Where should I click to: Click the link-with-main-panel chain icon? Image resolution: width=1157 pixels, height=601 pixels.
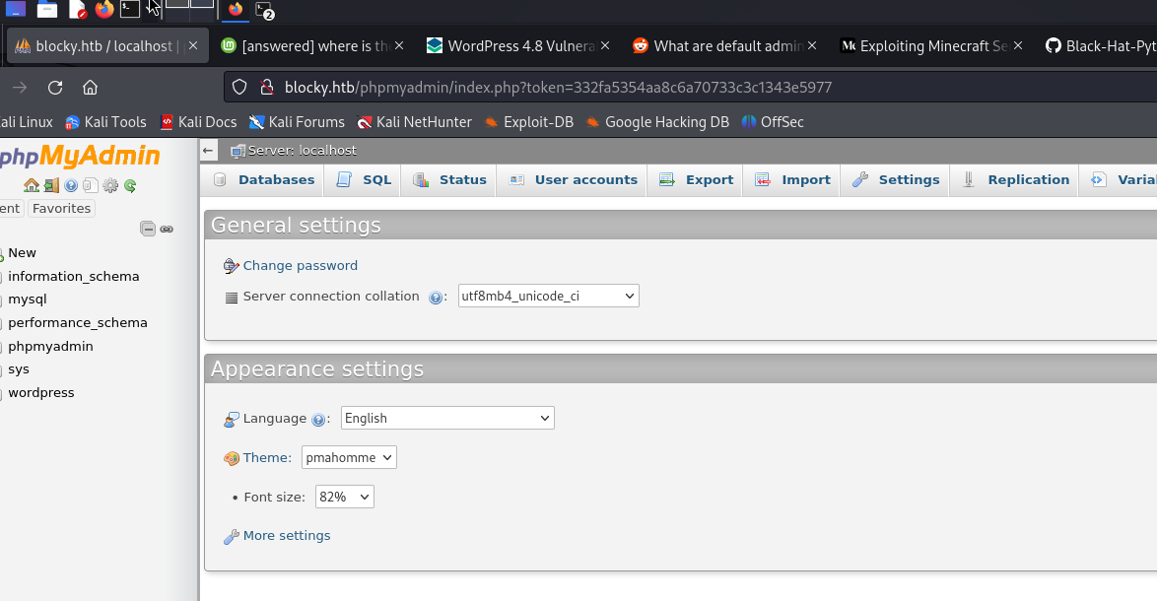167,229
